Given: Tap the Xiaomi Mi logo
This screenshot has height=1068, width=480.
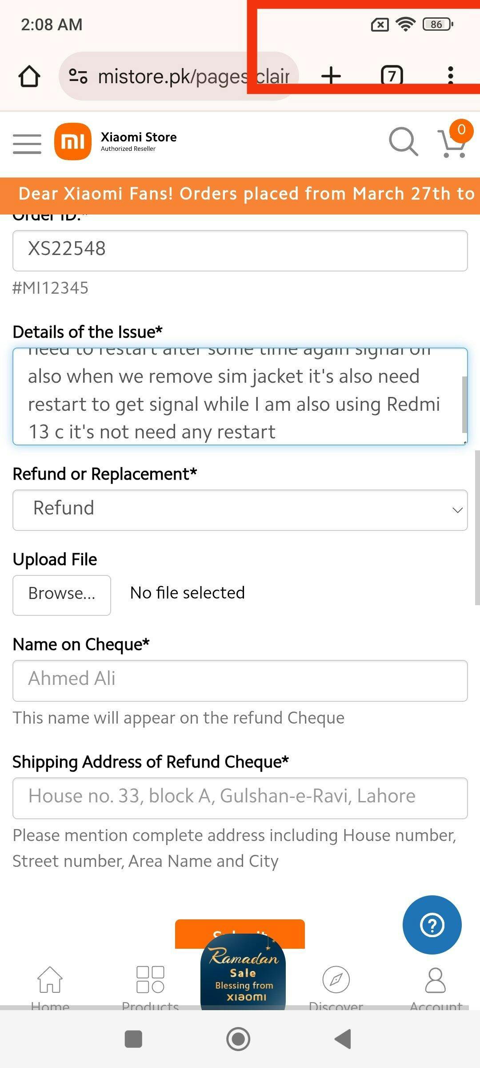Looking at the screenshot, I should (73, 142).
